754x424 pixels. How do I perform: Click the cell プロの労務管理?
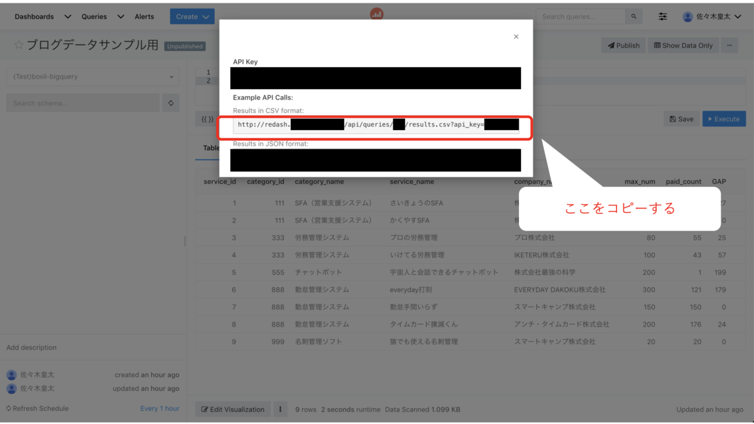click(x=413, y=237)
